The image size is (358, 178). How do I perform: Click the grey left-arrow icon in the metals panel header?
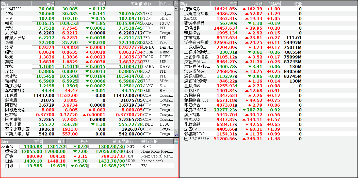click(176, 140)
